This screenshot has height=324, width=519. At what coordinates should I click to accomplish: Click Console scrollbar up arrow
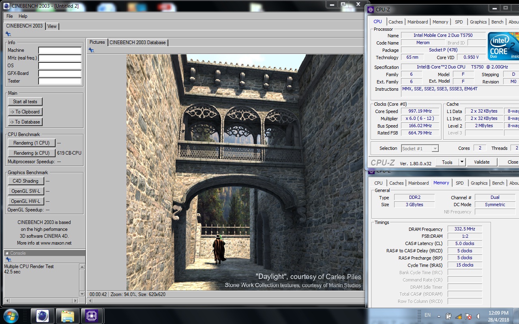82,267
